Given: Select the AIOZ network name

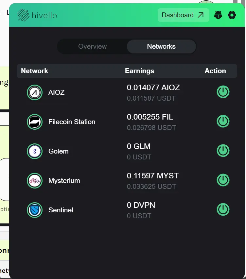Looking at the screenshot, I should tap(56, 92).
